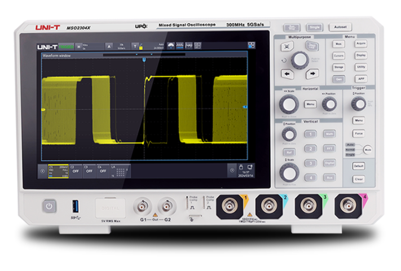Viewport: 401px width, 271px height.
Task: Tap the trigger T icon on screen
Action: 135,46
